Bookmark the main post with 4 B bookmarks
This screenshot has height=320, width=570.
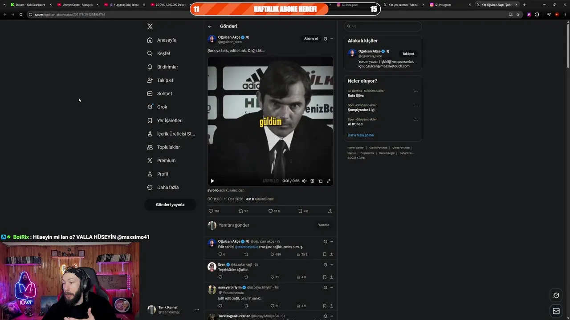303,211
